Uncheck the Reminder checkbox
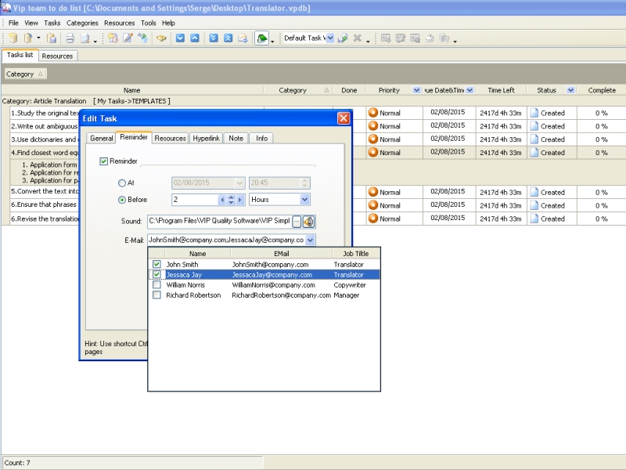Screen dimensions: 626x470 click(104, 161)
